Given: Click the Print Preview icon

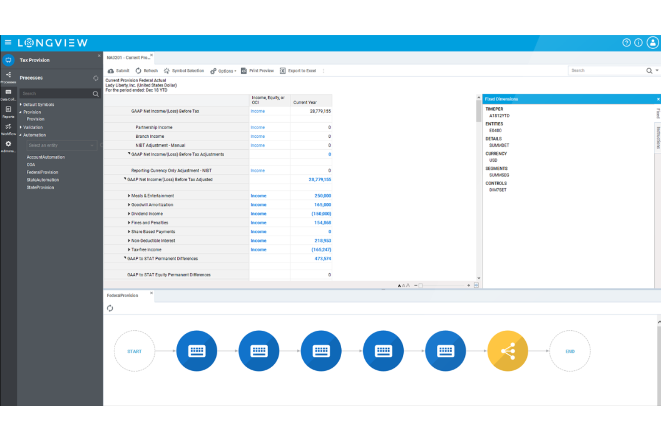Looking at the screenshot, I should (243, 70).
